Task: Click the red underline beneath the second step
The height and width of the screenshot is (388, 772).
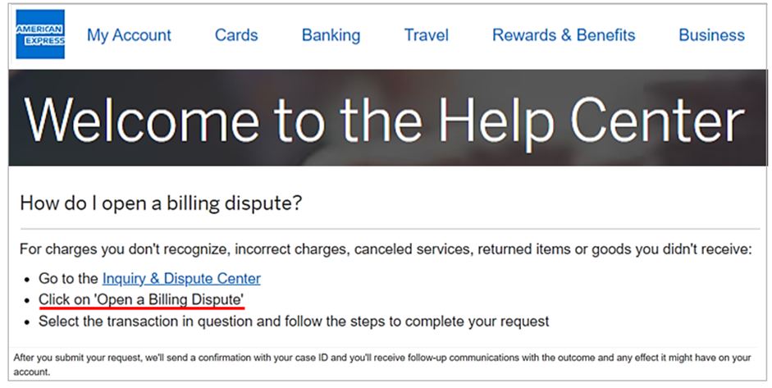Action: [x=141, y=310]
